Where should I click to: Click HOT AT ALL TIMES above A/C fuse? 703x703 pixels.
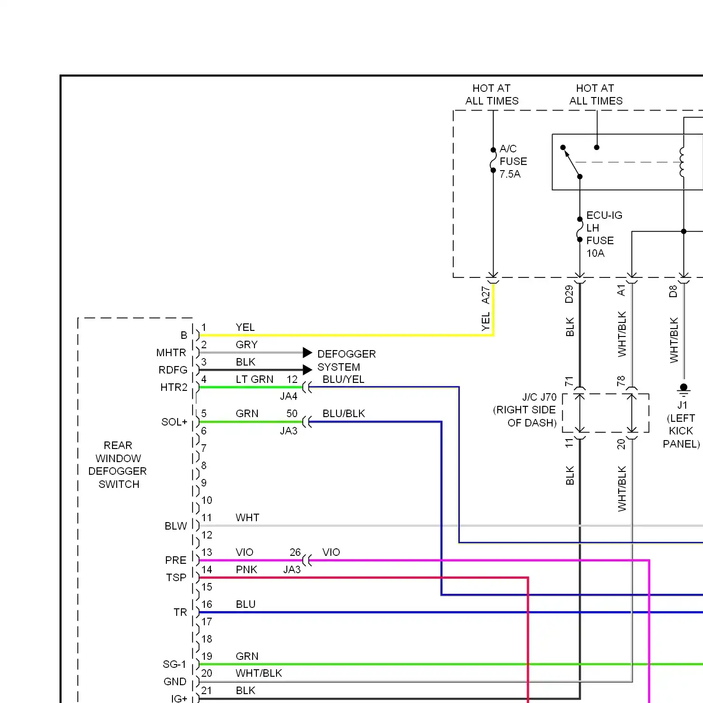tap(492, 95)
